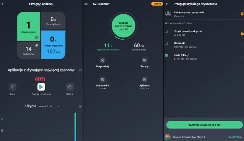Click the AVG Cleaner title

(101, 4)
